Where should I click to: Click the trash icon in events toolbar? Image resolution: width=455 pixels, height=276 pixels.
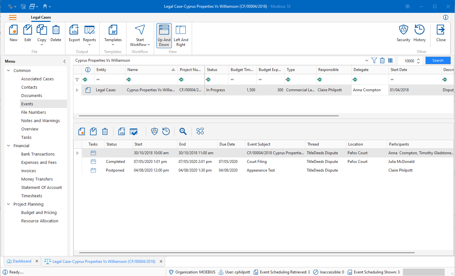pos(105,131)
